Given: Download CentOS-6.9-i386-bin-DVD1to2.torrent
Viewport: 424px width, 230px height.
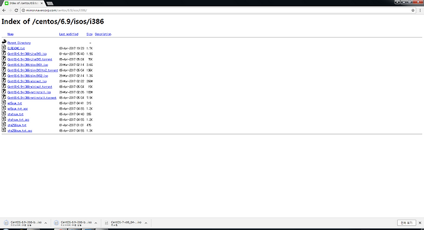Looking at the screenshot, I should click(33, 70).
